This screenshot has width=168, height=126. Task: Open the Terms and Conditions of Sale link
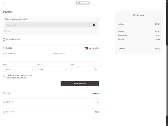click(x=22, y=76)
